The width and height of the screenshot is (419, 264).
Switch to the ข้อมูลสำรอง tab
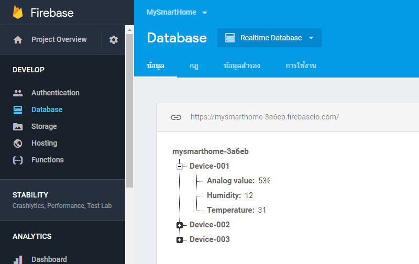tap(242, 65)
